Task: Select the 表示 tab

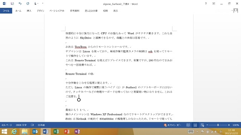Action: click(x=116, y=11)
